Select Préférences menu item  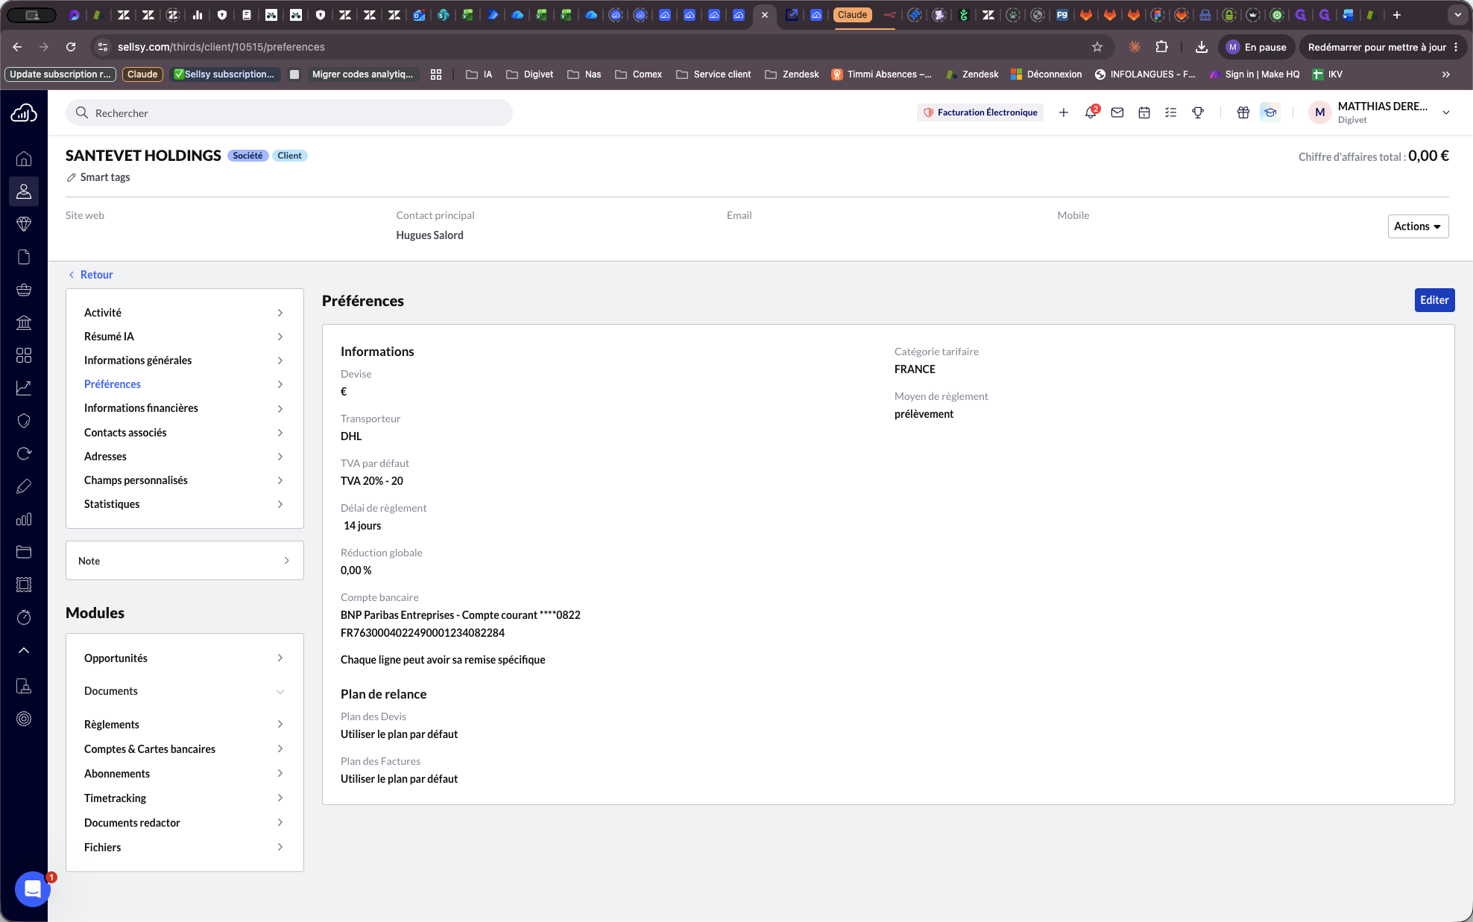[x=184, y=384]
